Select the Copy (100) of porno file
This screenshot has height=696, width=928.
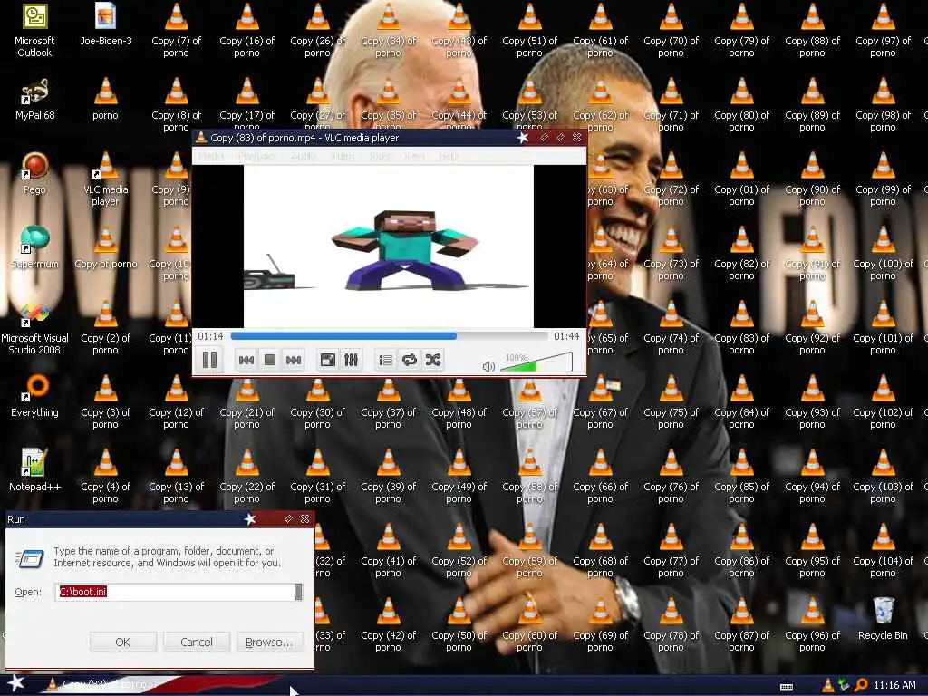pos(883,254)
